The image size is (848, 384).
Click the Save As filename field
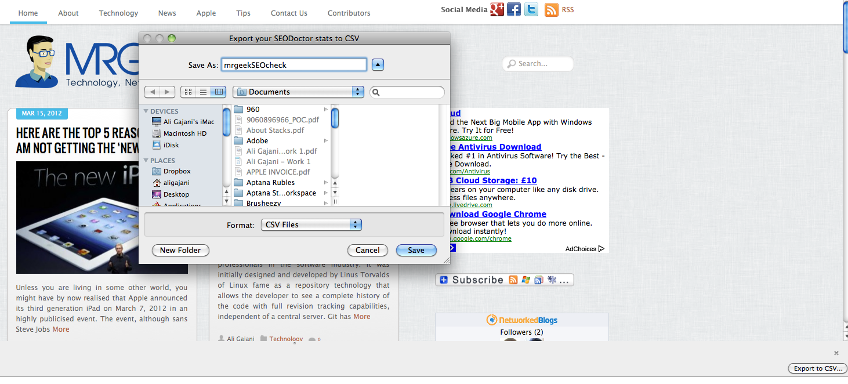294,65
